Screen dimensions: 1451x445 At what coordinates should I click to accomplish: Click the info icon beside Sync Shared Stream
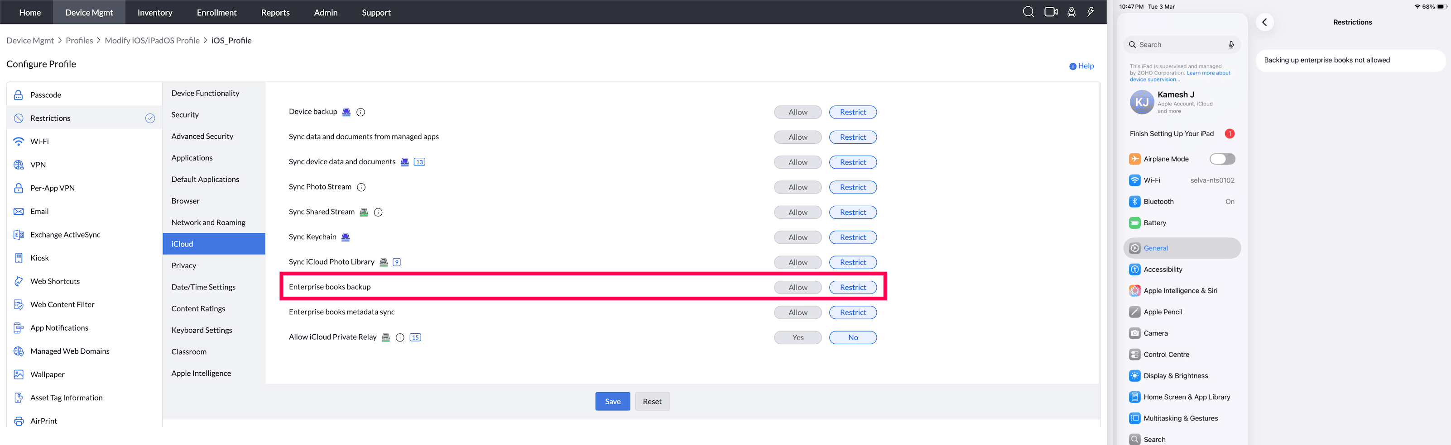click(x=379, y=212)
